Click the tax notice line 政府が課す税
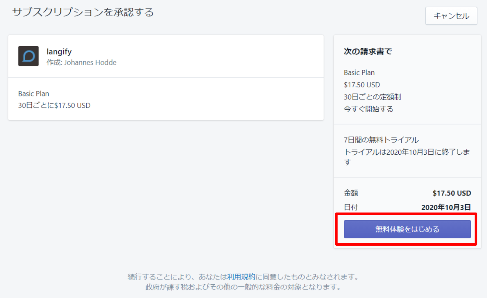The width and height of the screenshot is (487, 298). [x=243, y=287]
